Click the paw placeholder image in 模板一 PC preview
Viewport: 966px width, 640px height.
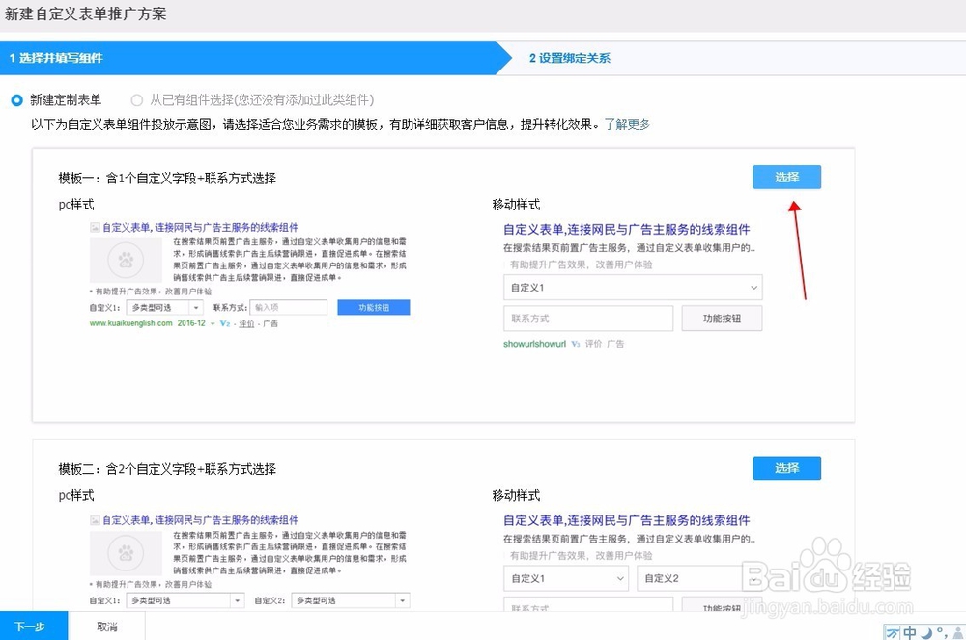(x=127, y=259)
